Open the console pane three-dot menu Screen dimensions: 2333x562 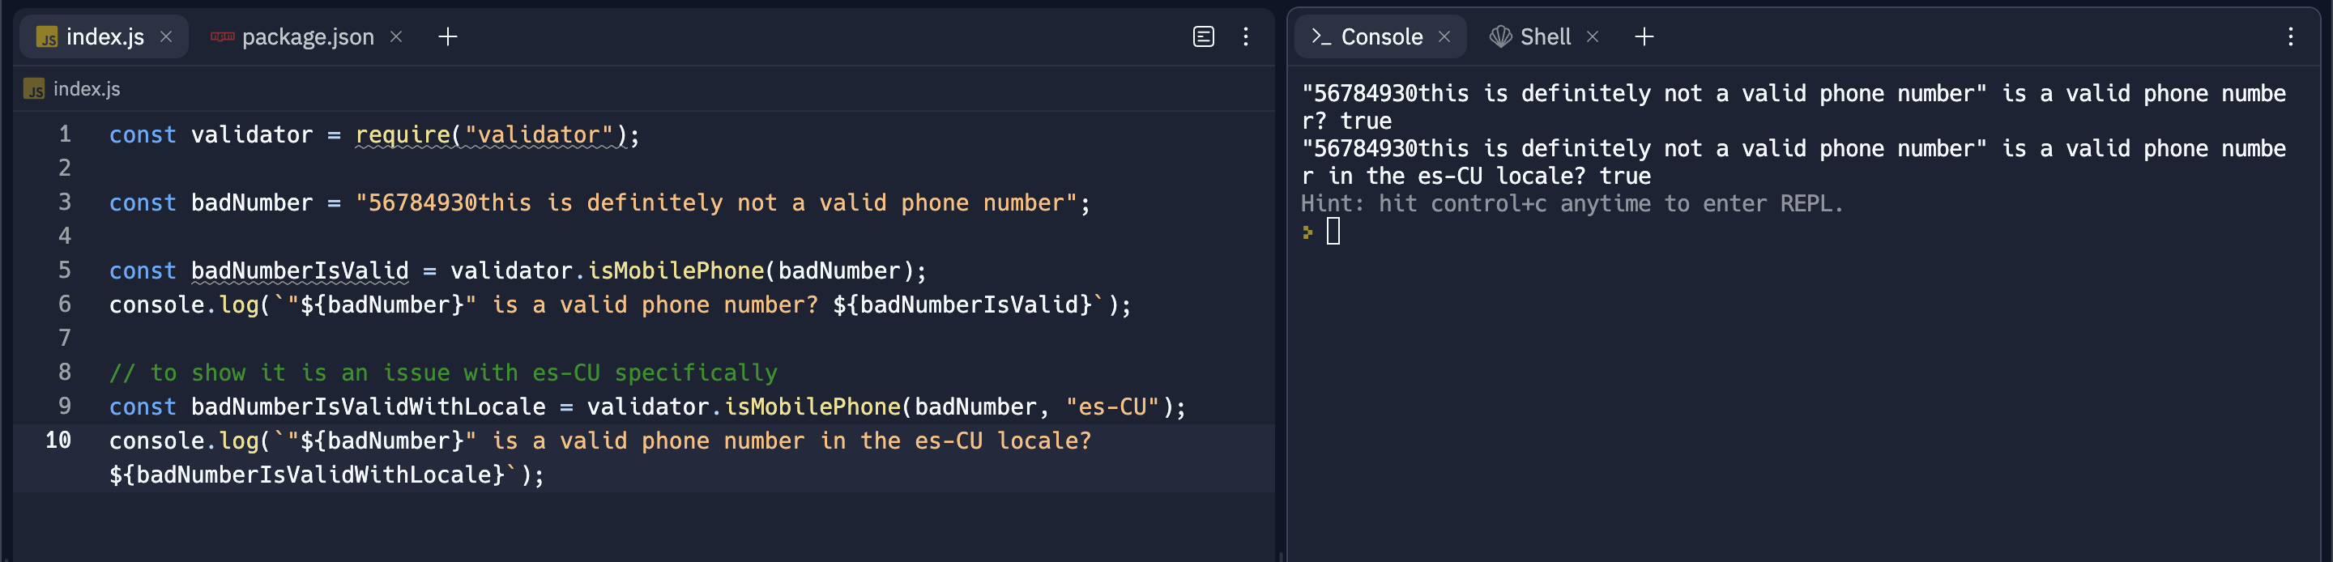[x=2290, y=37]
